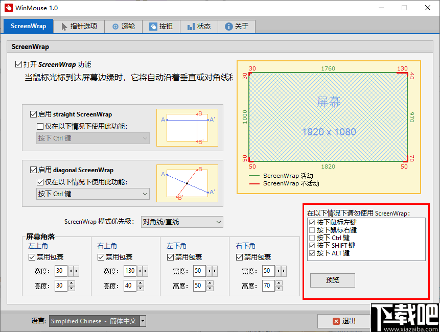Uncheck 禁用包裹 under 左上角
Image resolution: width=440 pixels, height=332 pixels.
pos(33,257)
